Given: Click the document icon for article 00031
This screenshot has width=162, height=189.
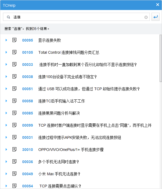Looking at the screenshot, I should pyautogui.click(x=15, y=137).
